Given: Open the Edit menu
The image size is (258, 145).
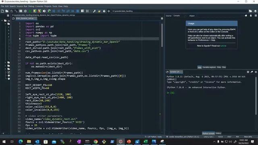Looking at the screenshot, I should coord(7,6).
